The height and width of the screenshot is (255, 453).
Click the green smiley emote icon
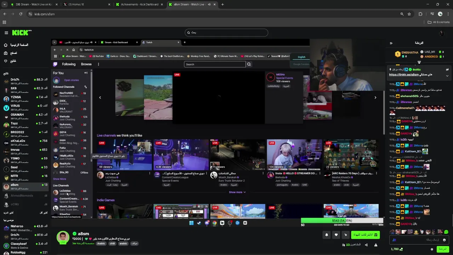coord(446,232)
